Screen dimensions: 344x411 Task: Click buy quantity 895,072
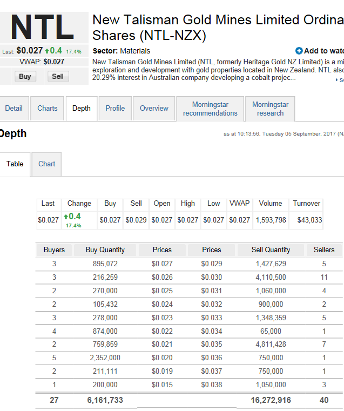[105, 264]
